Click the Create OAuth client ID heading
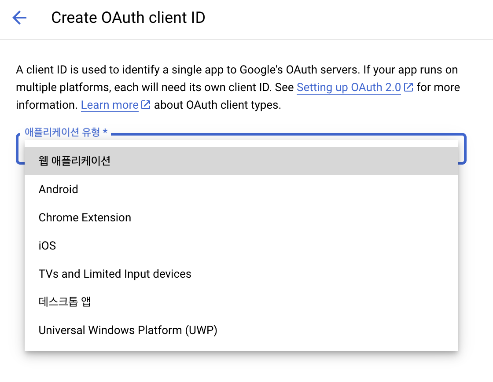The width and height of the screenshot is (493, 382). [x=128, y=18]
